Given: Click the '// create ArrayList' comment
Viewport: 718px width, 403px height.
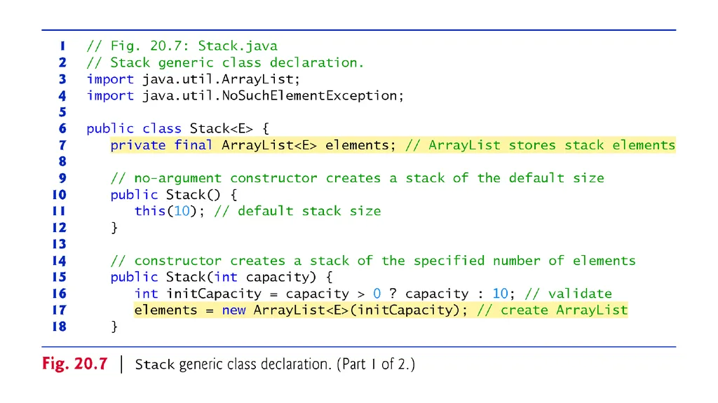Looking at the screenshot, I should tap(553, 310).
